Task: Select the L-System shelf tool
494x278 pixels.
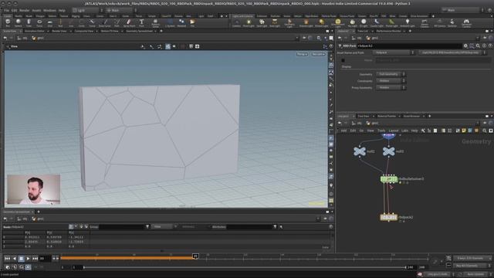Action: point(170,22)
